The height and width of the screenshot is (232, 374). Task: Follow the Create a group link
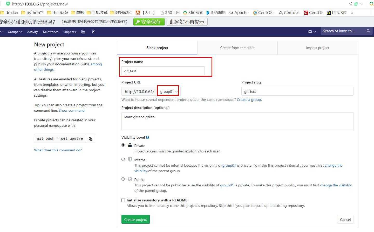pyautogui.click(x=249, y=100)
